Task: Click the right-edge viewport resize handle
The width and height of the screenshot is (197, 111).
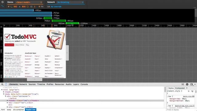Action: pyautogui.click(x=67, y=53)
